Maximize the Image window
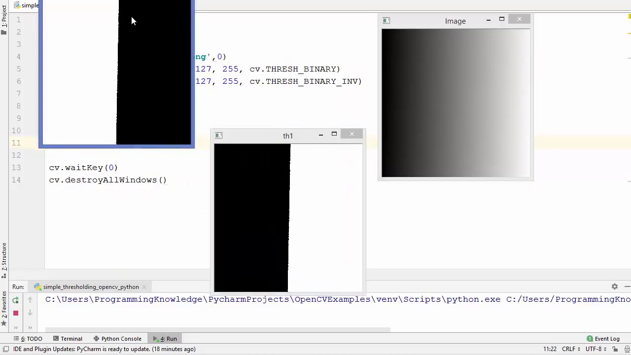Viewport: 631px width, 355px height. [502, 20]
